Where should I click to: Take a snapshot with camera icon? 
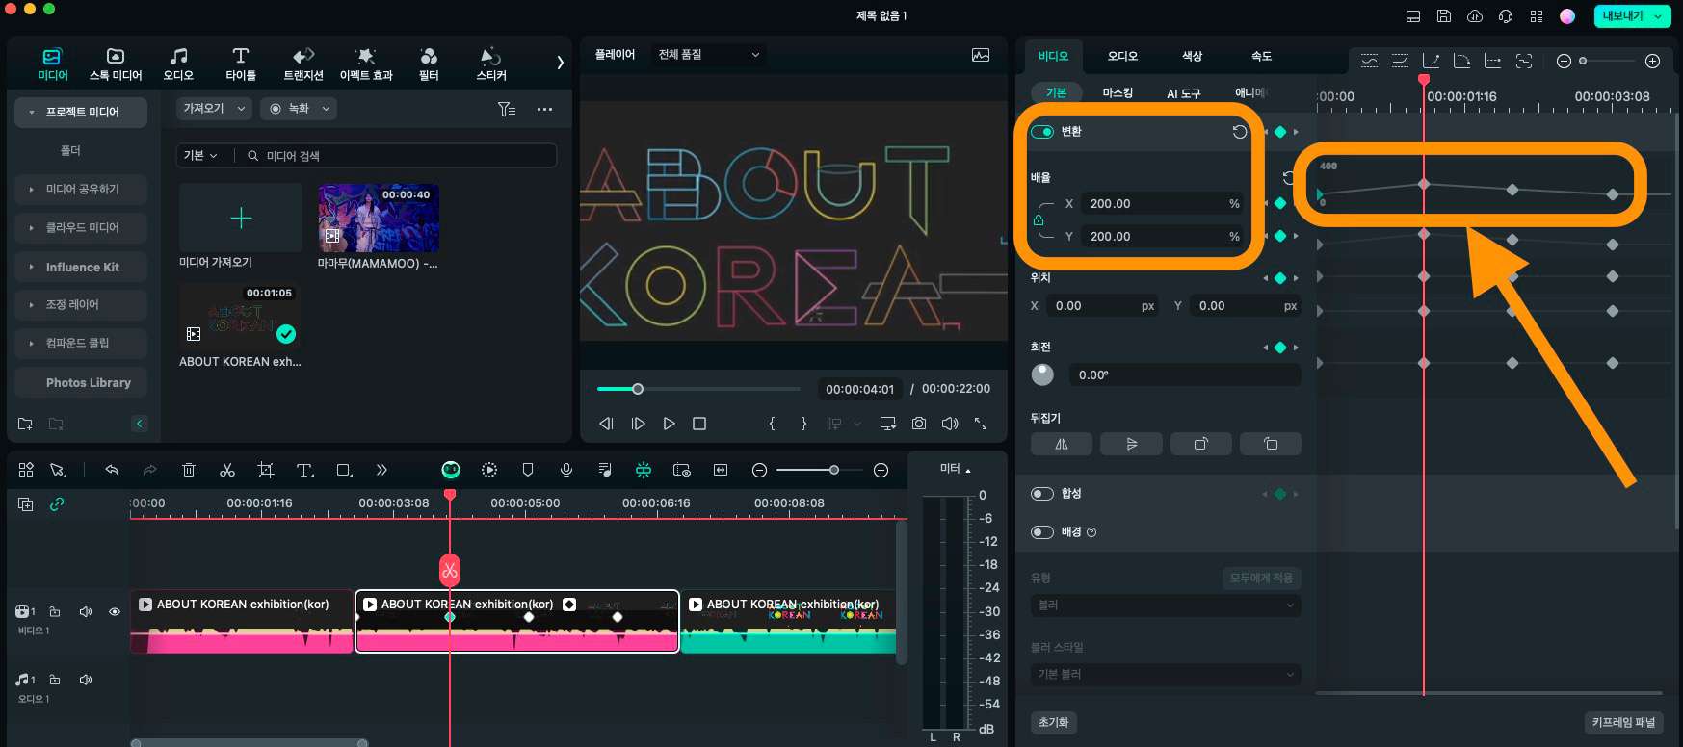919,424
